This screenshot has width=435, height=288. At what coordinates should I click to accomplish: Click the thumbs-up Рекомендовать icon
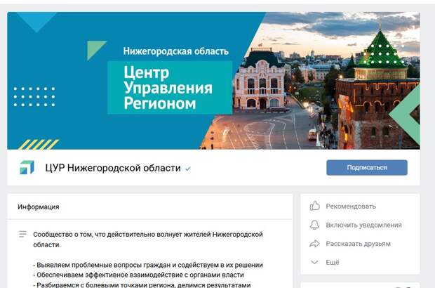314,206
